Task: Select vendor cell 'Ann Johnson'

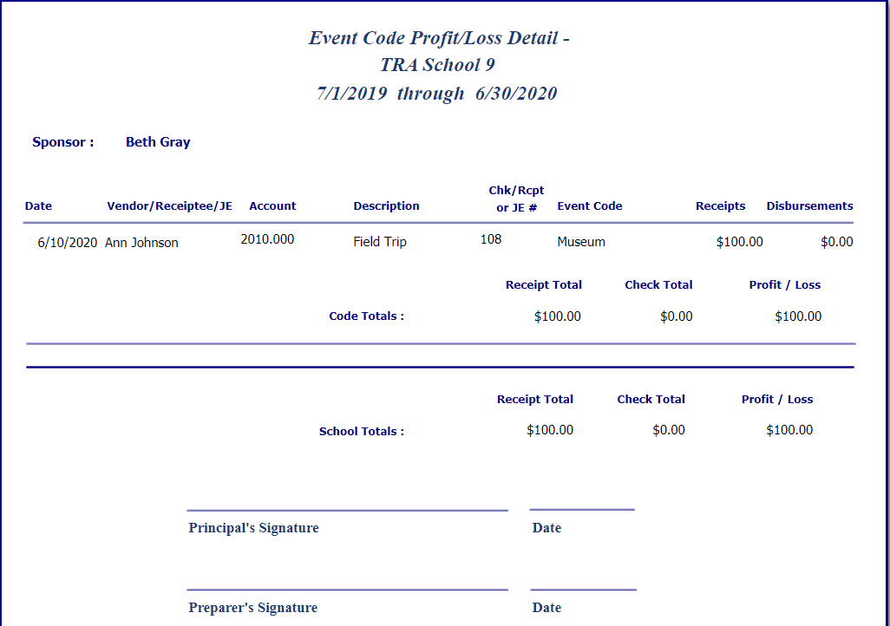Action: [141, 243]
